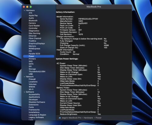Viewport: 152px width, 125px height.
Task: Select Card Reader item
Action: tap(34, 26)
